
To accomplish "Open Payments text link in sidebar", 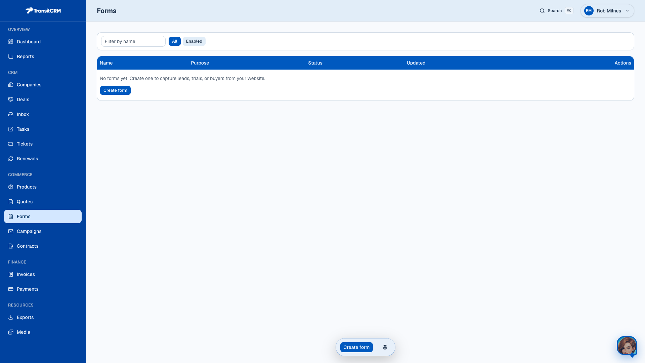I will coord(28,289).
